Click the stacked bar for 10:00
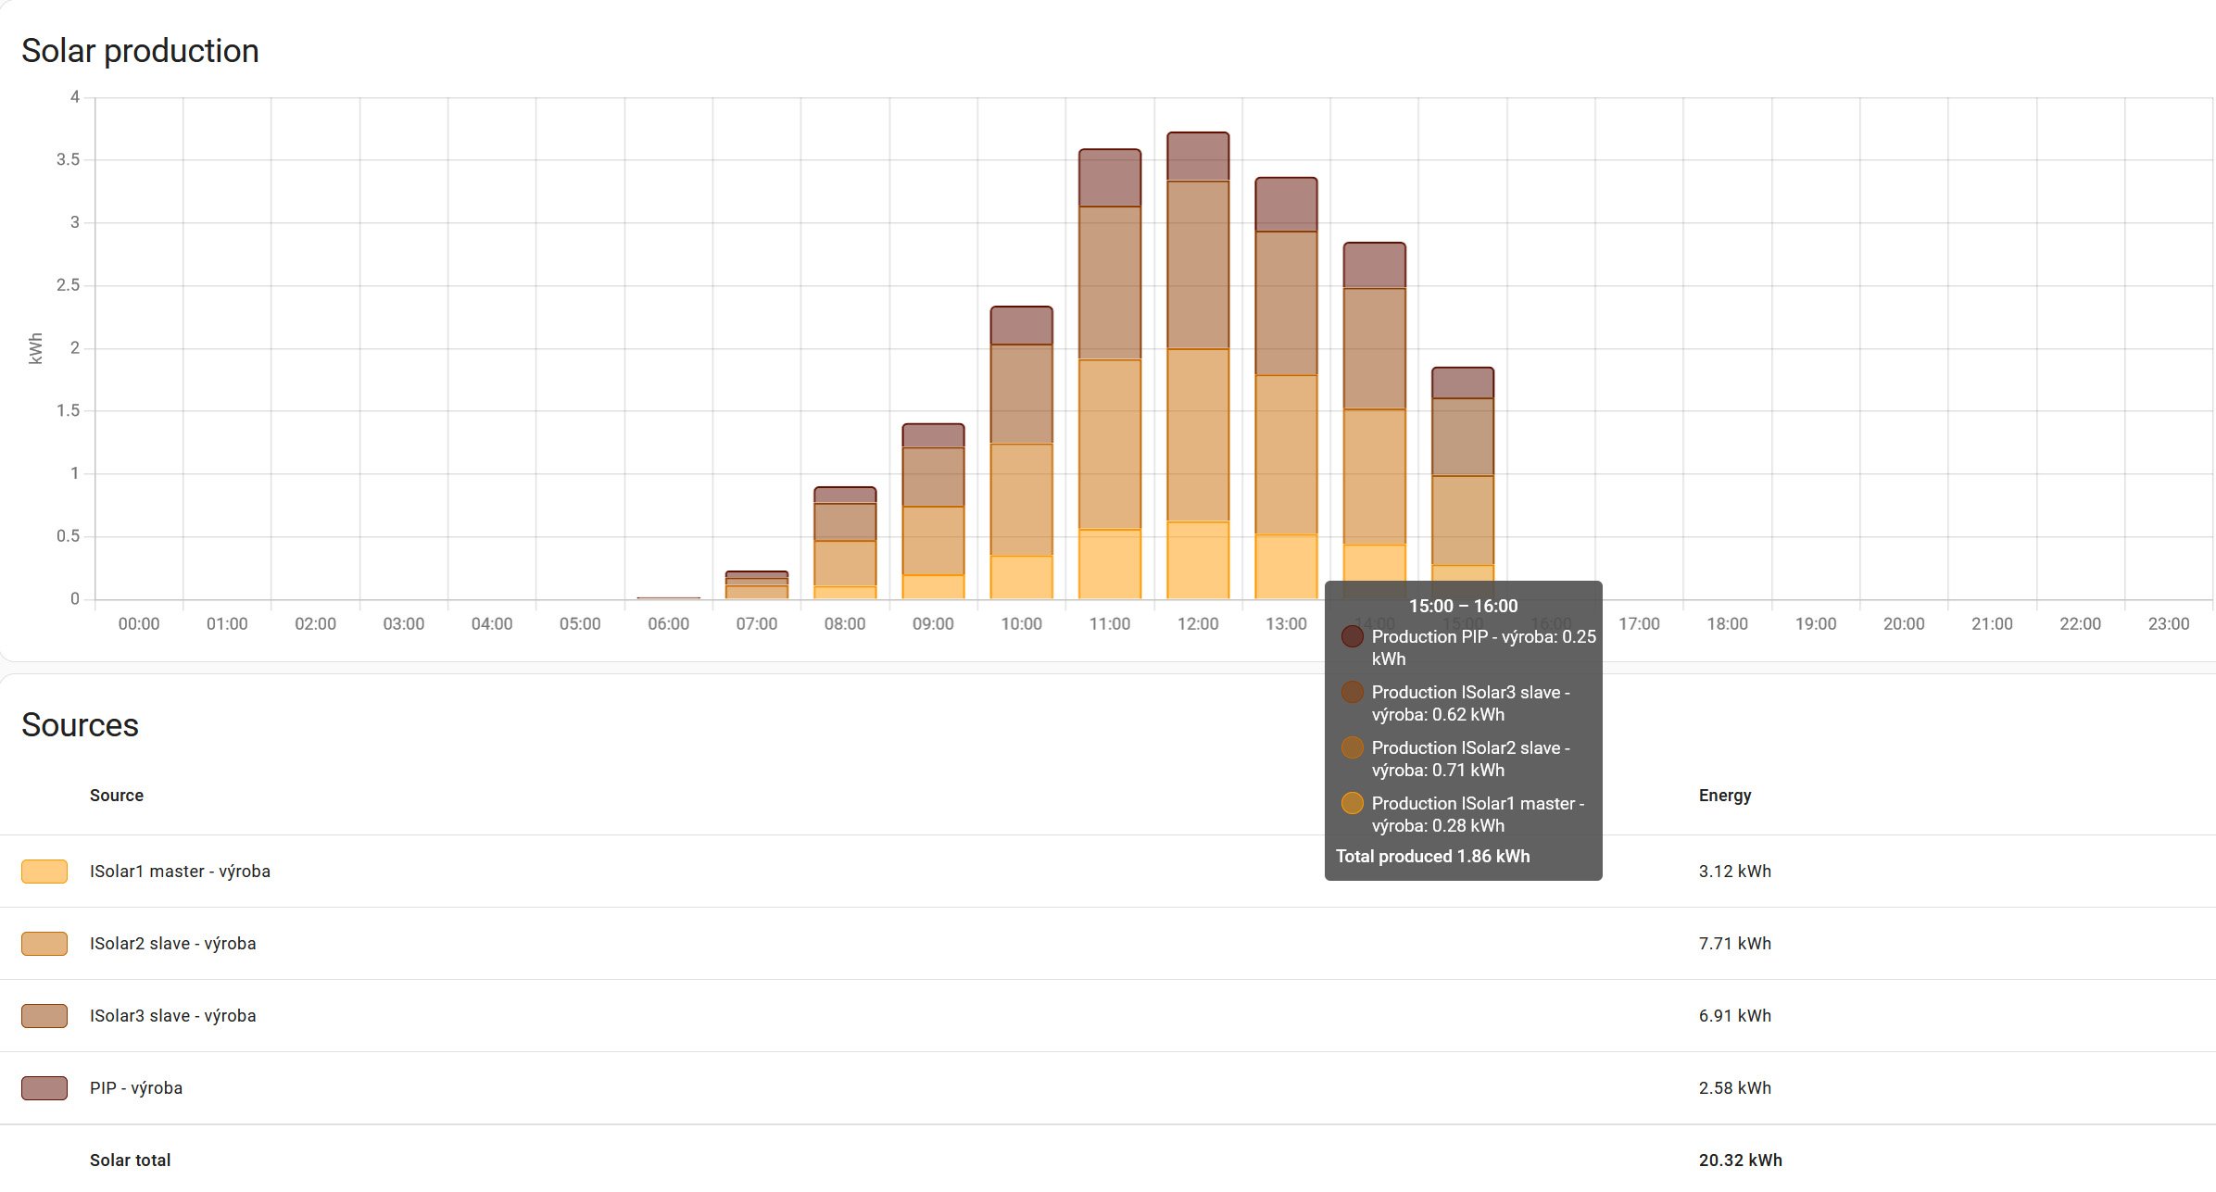Image resolution: width=2216 pixels, height=1192 pixels. tap(1022, 453)
